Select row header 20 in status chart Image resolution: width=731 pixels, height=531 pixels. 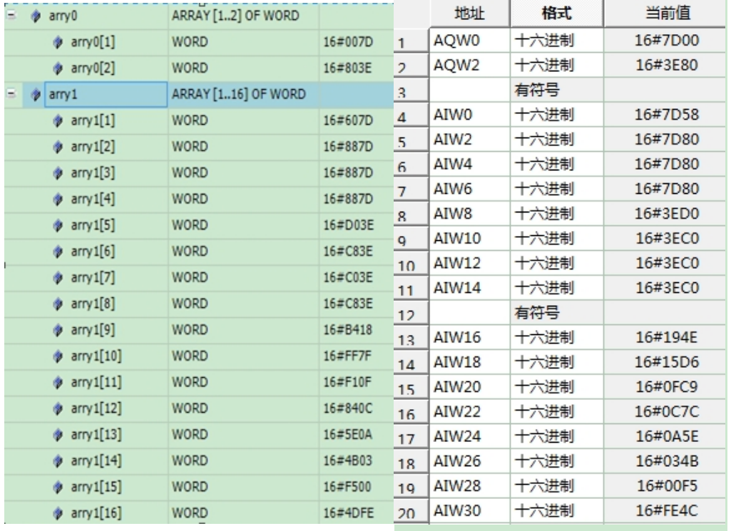tap(411, 511)
